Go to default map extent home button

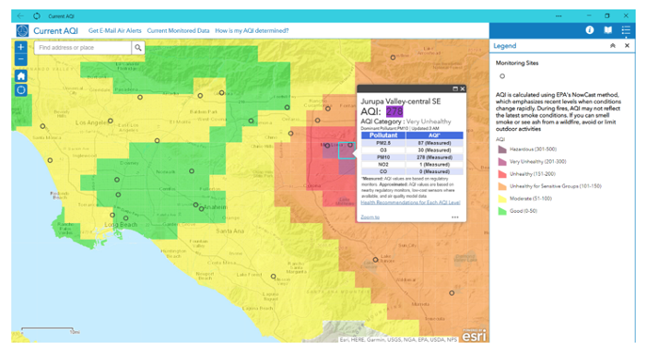[x=21, y=75]
